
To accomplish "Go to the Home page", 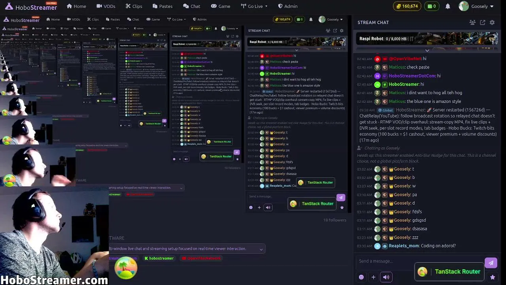I will (76, 6).
